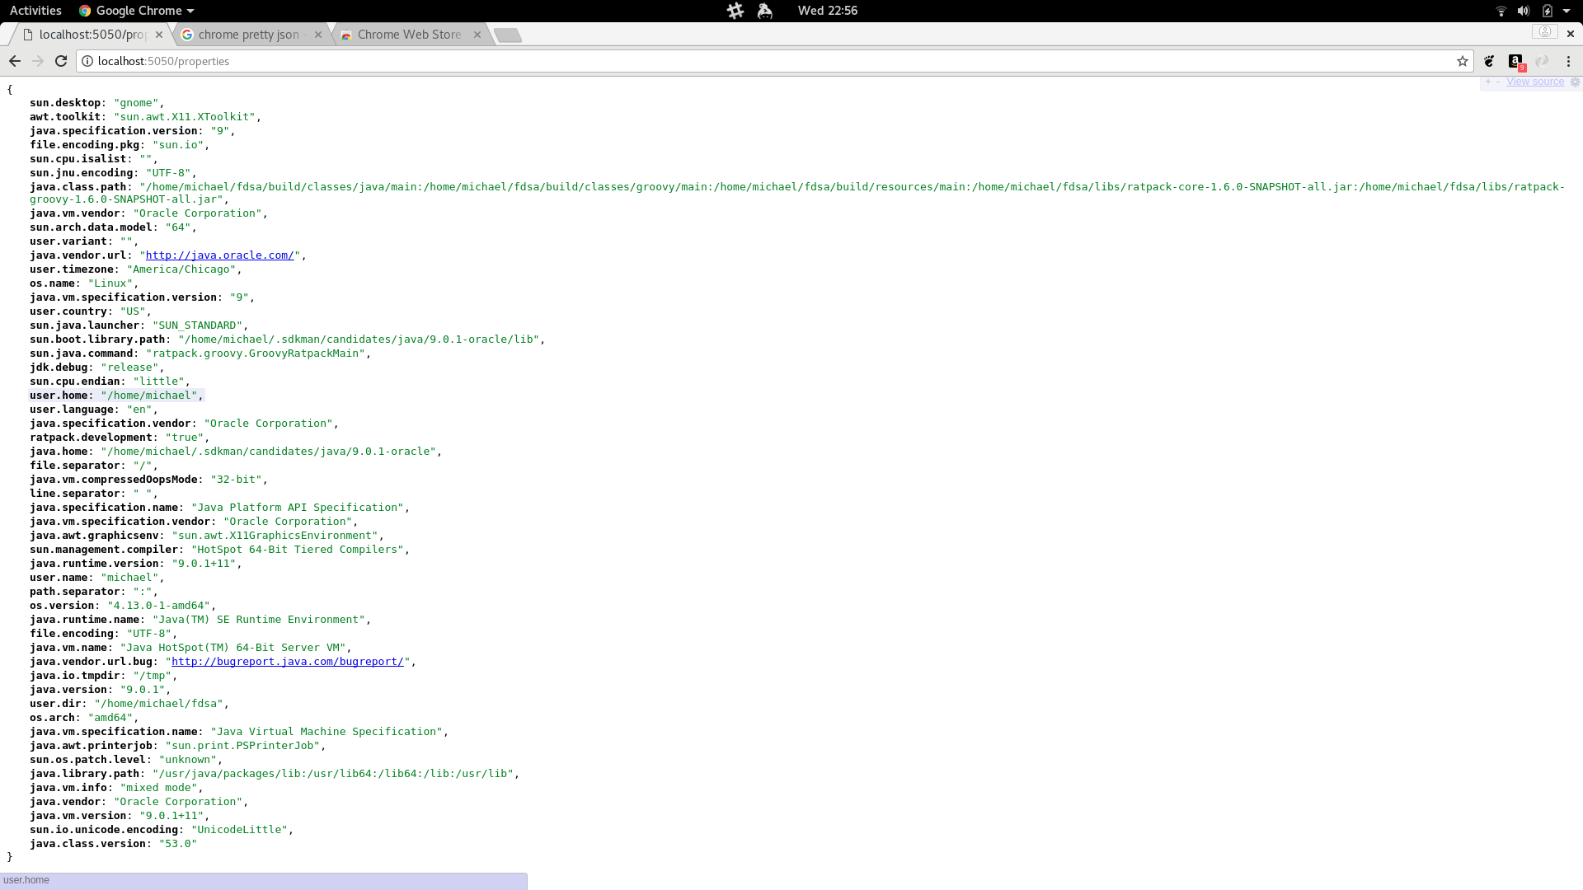
Task: Open the Chrome profile avatar button
Action: tap(1544, 32)
